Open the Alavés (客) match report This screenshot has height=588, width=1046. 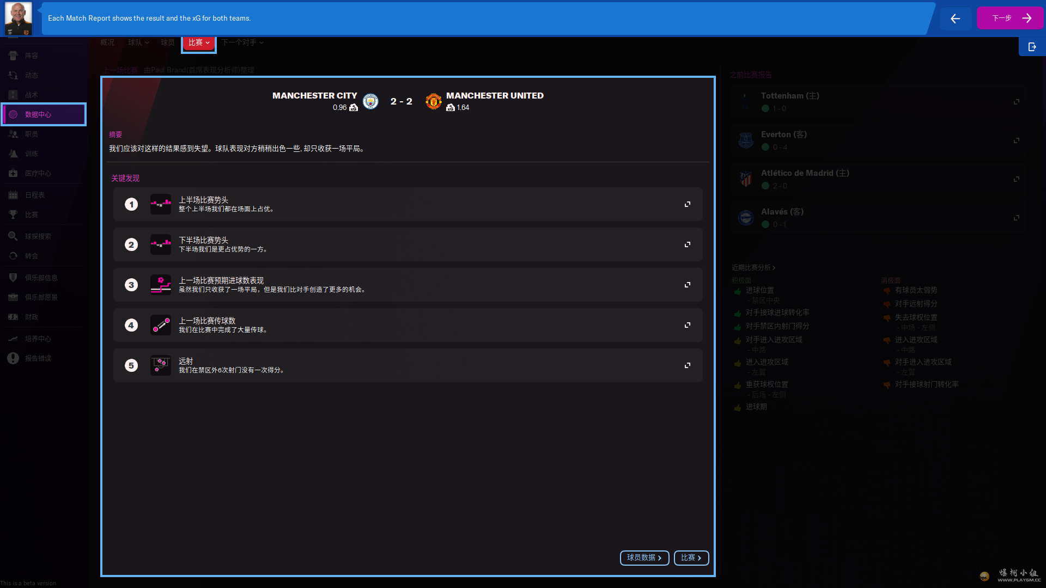coord(879,218)
